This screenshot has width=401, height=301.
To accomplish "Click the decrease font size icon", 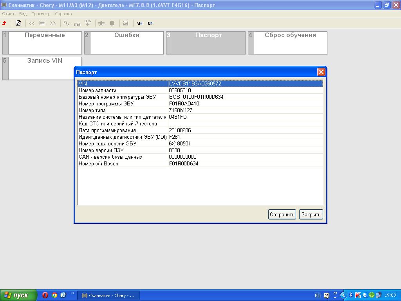I will (x=139, y=23).
